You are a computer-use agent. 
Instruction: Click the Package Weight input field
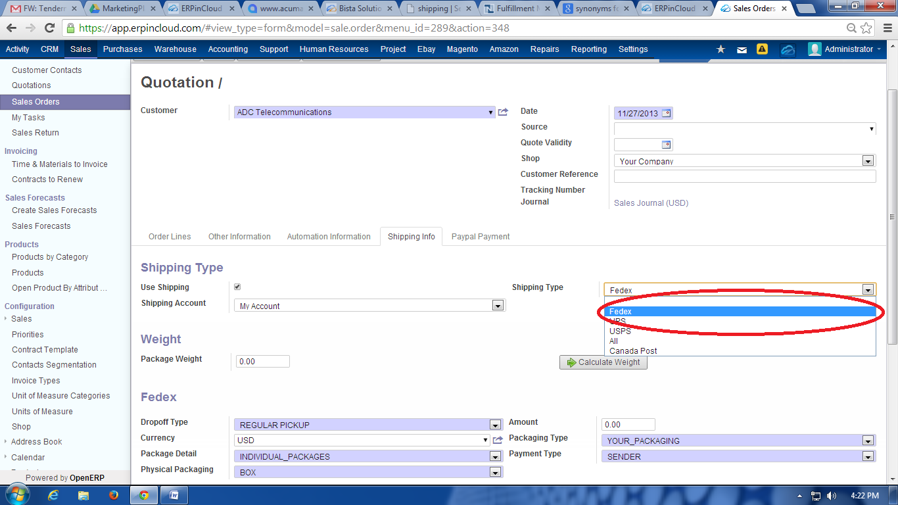263,362
